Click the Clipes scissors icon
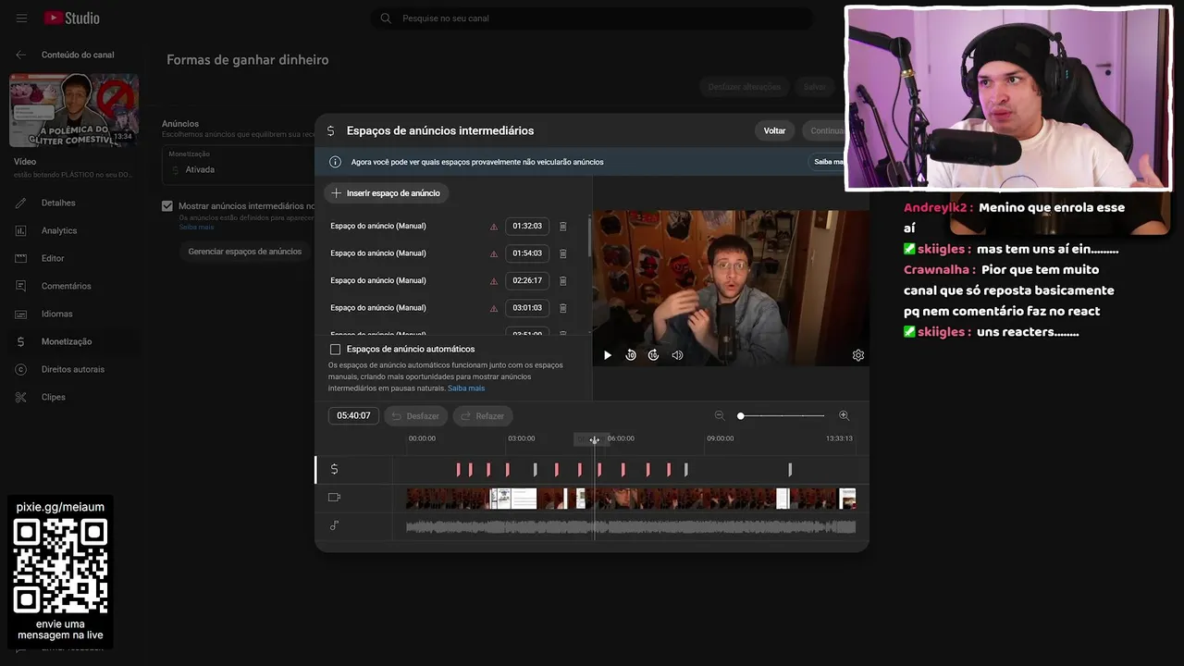 point(20,397)
